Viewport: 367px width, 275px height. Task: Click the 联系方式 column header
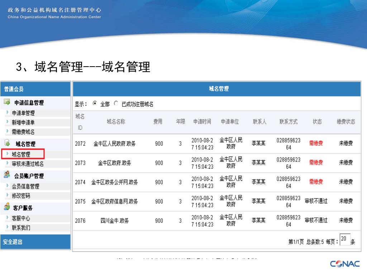coord(289,122)
